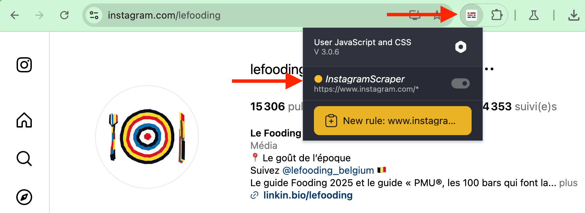Toggle the InstagramScraper rule switch
The width and height of the screenshot is (585, 213).
click(x=460, y=83)
